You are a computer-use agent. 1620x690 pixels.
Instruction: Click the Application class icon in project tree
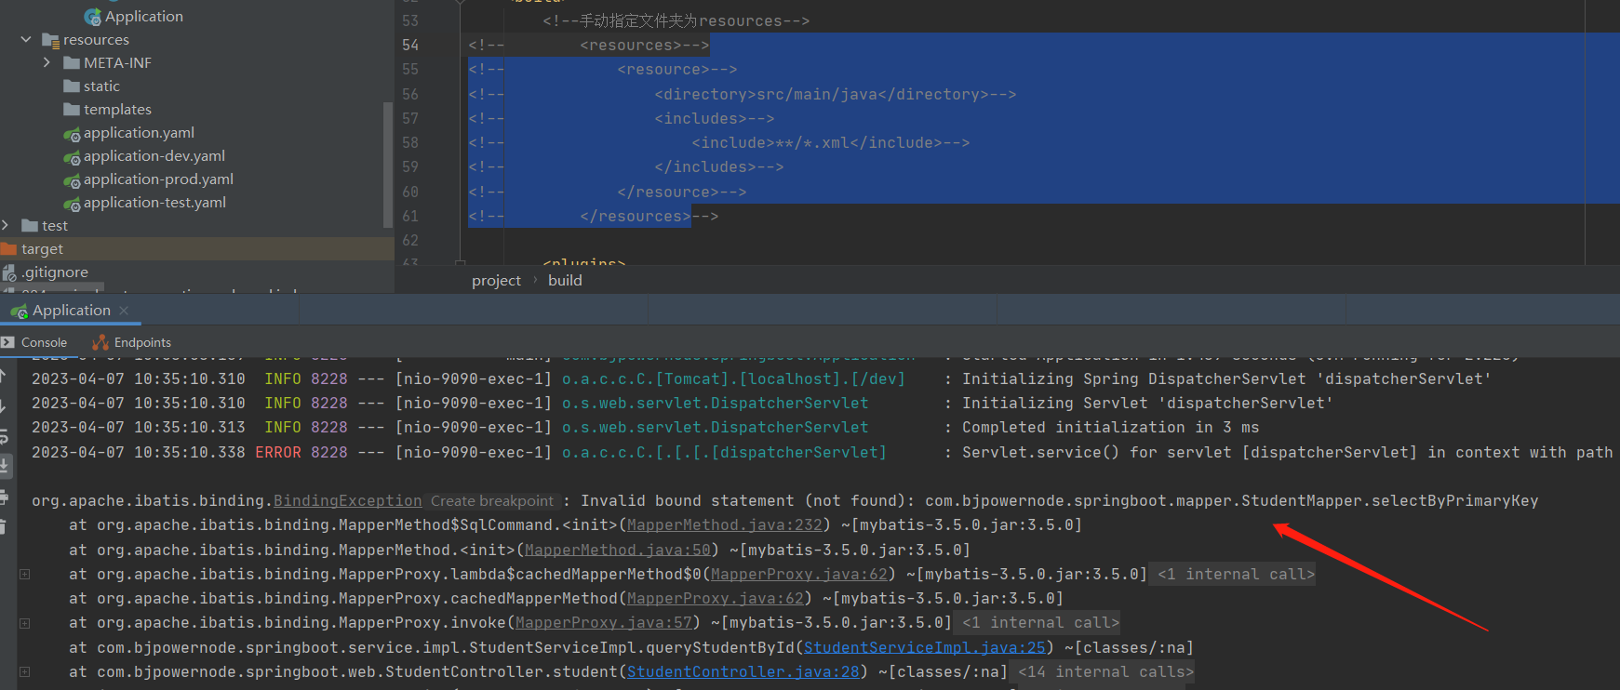92,17
